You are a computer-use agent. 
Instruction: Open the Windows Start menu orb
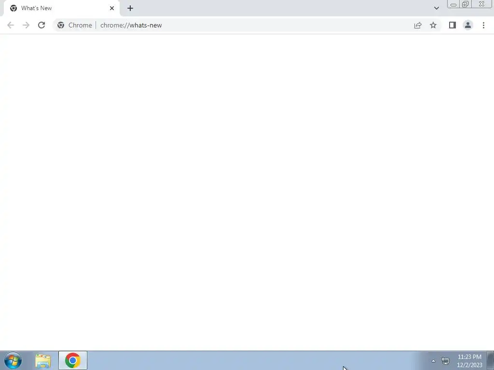pyautogui.click(x=13, y=360)
